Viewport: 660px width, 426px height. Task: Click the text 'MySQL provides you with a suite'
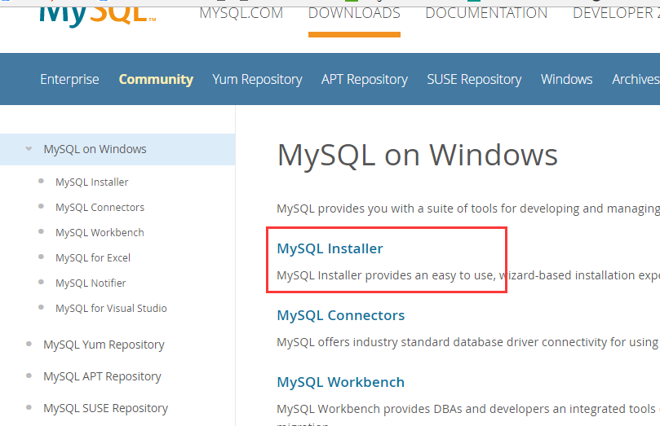point(371,209)
